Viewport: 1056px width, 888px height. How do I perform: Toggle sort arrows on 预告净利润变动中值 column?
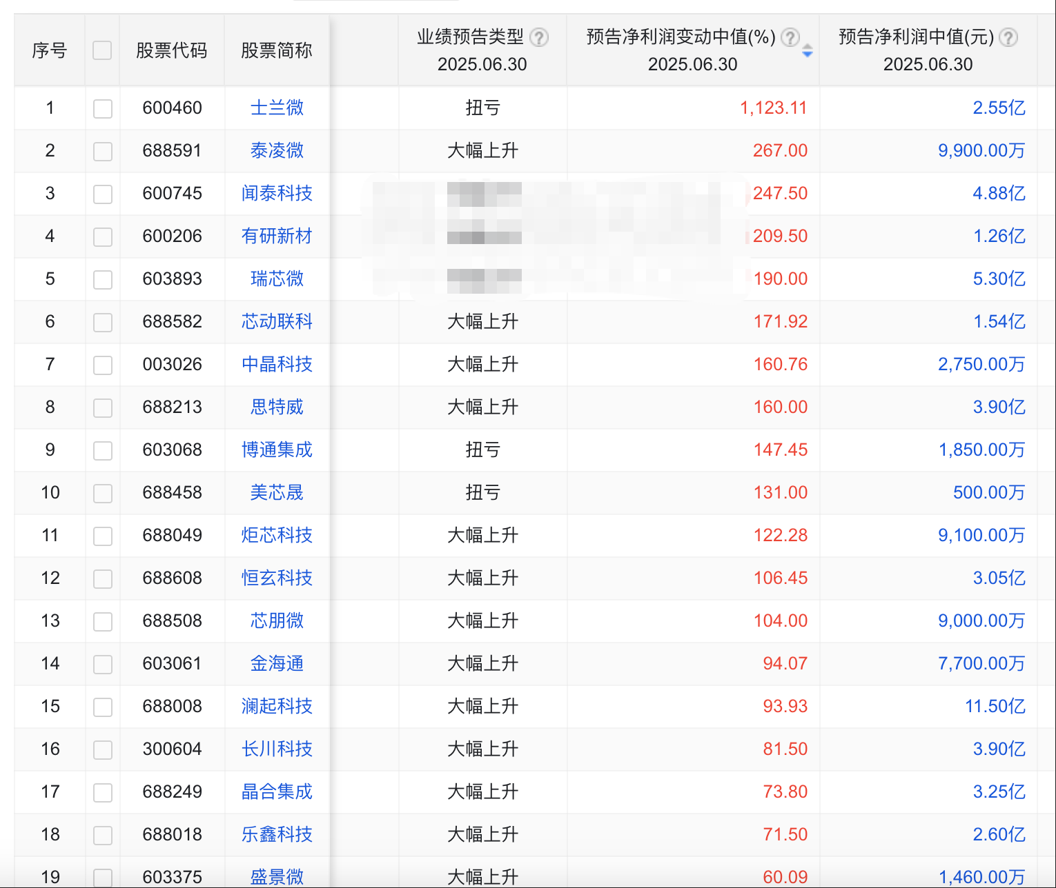point(808,51)
